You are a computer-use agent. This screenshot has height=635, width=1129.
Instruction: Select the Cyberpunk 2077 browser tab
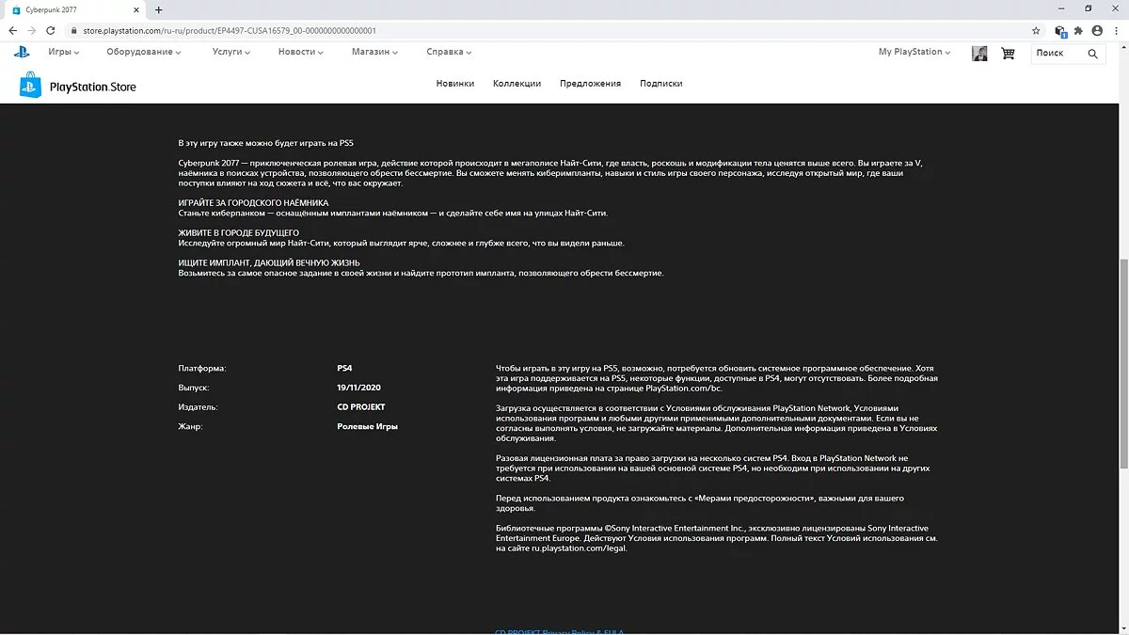[x=77, y=9]
